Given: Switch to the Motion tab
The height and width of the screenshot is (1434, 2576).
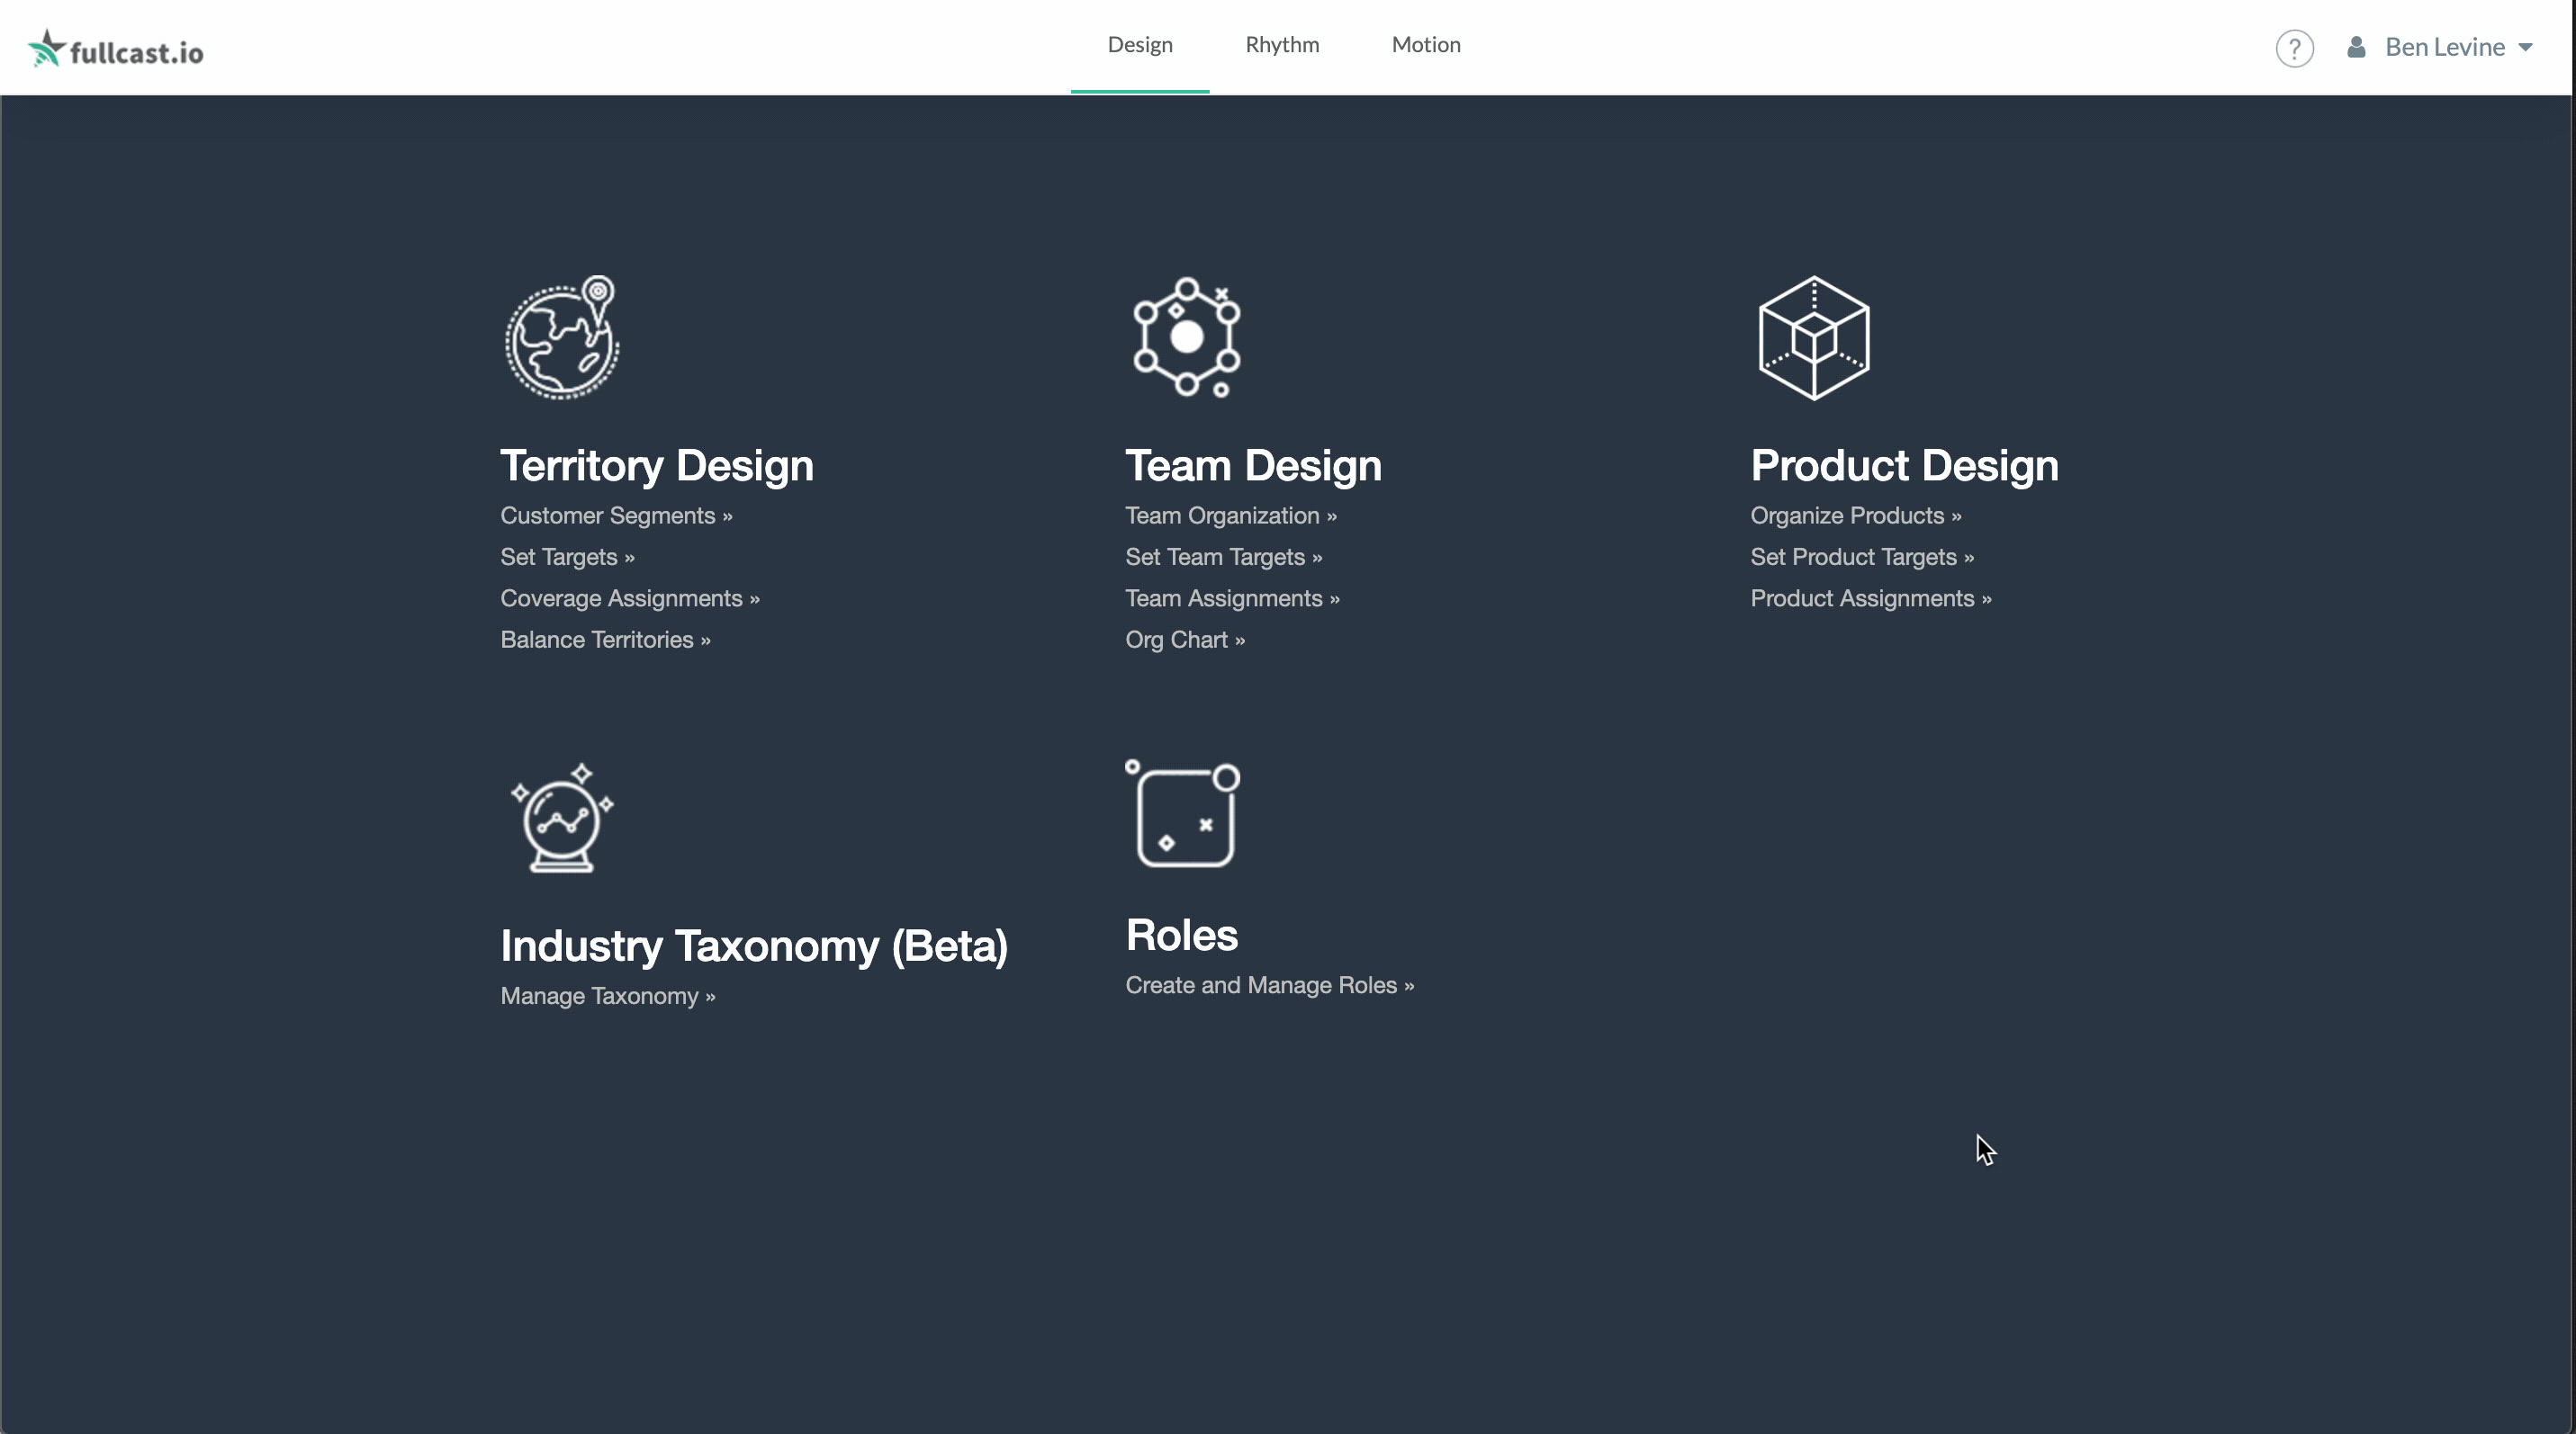Looking at the screenshot, I should (x=1426, y=45).
